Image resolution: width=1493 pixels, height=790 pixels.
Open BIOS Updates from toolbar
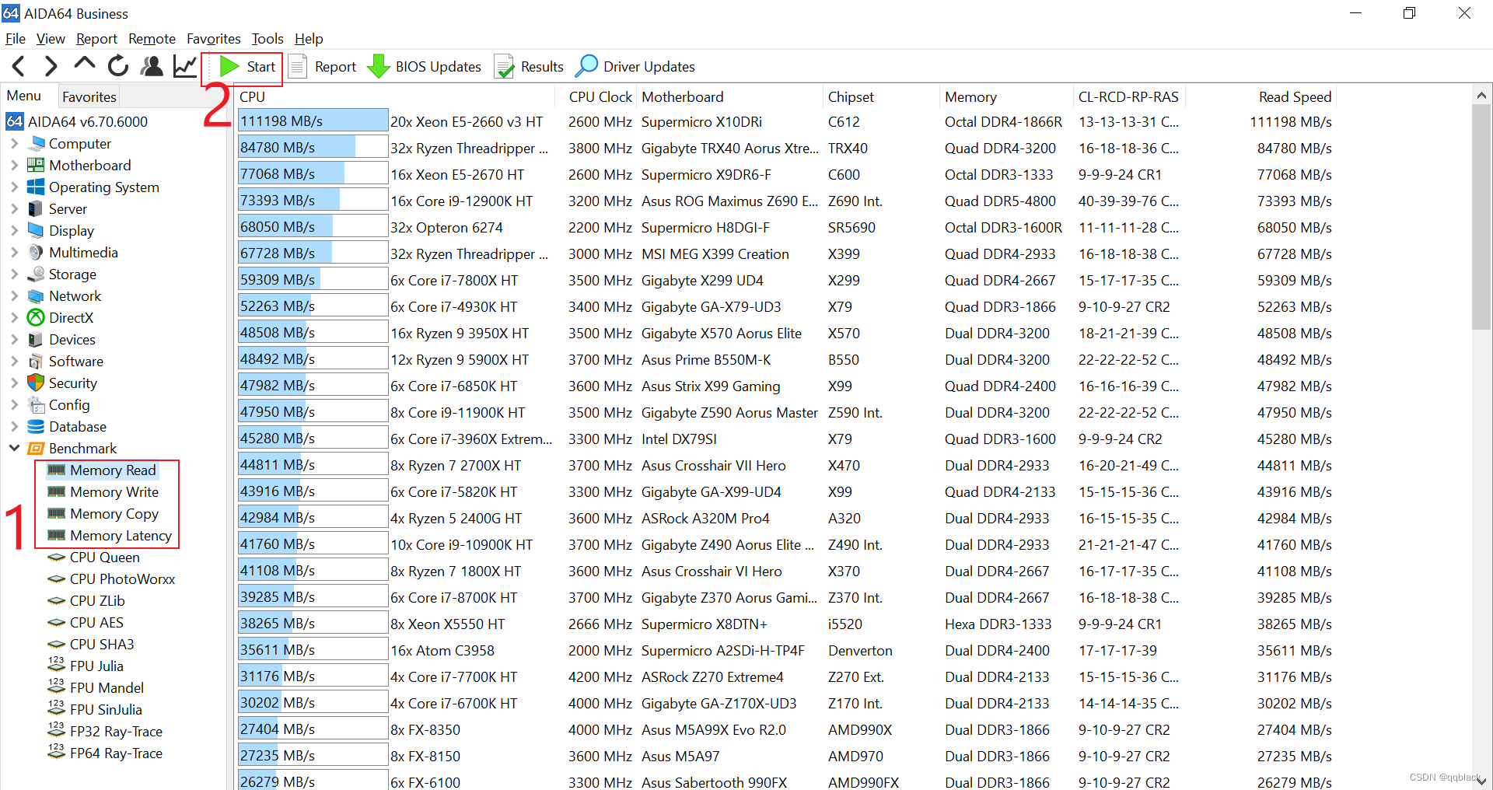tap(425, 67)
